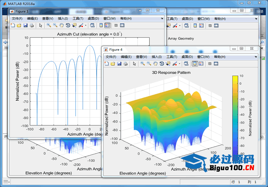Click Save icon in Figure 1 toolbar
The image size is (268, 187).
25,25
